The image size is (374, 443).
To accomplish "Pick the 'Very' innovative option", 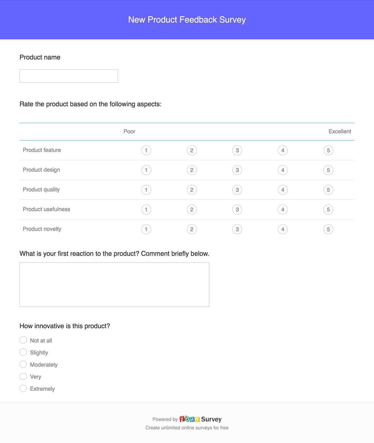I will (23, 376).
